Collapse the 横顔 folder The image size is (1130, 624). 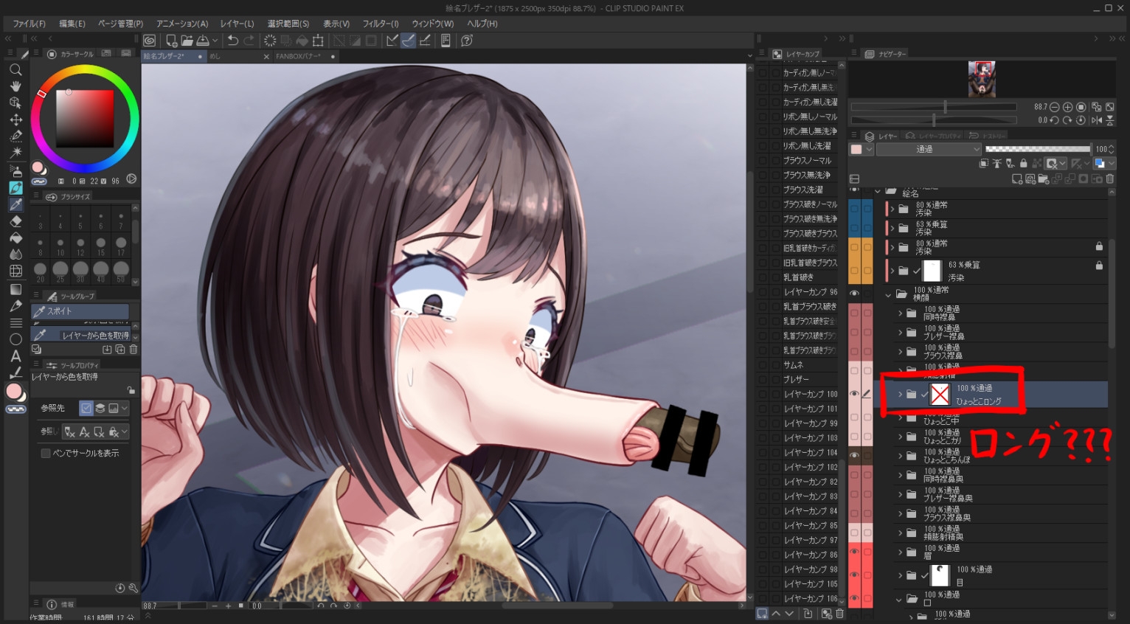click(888, 294)
